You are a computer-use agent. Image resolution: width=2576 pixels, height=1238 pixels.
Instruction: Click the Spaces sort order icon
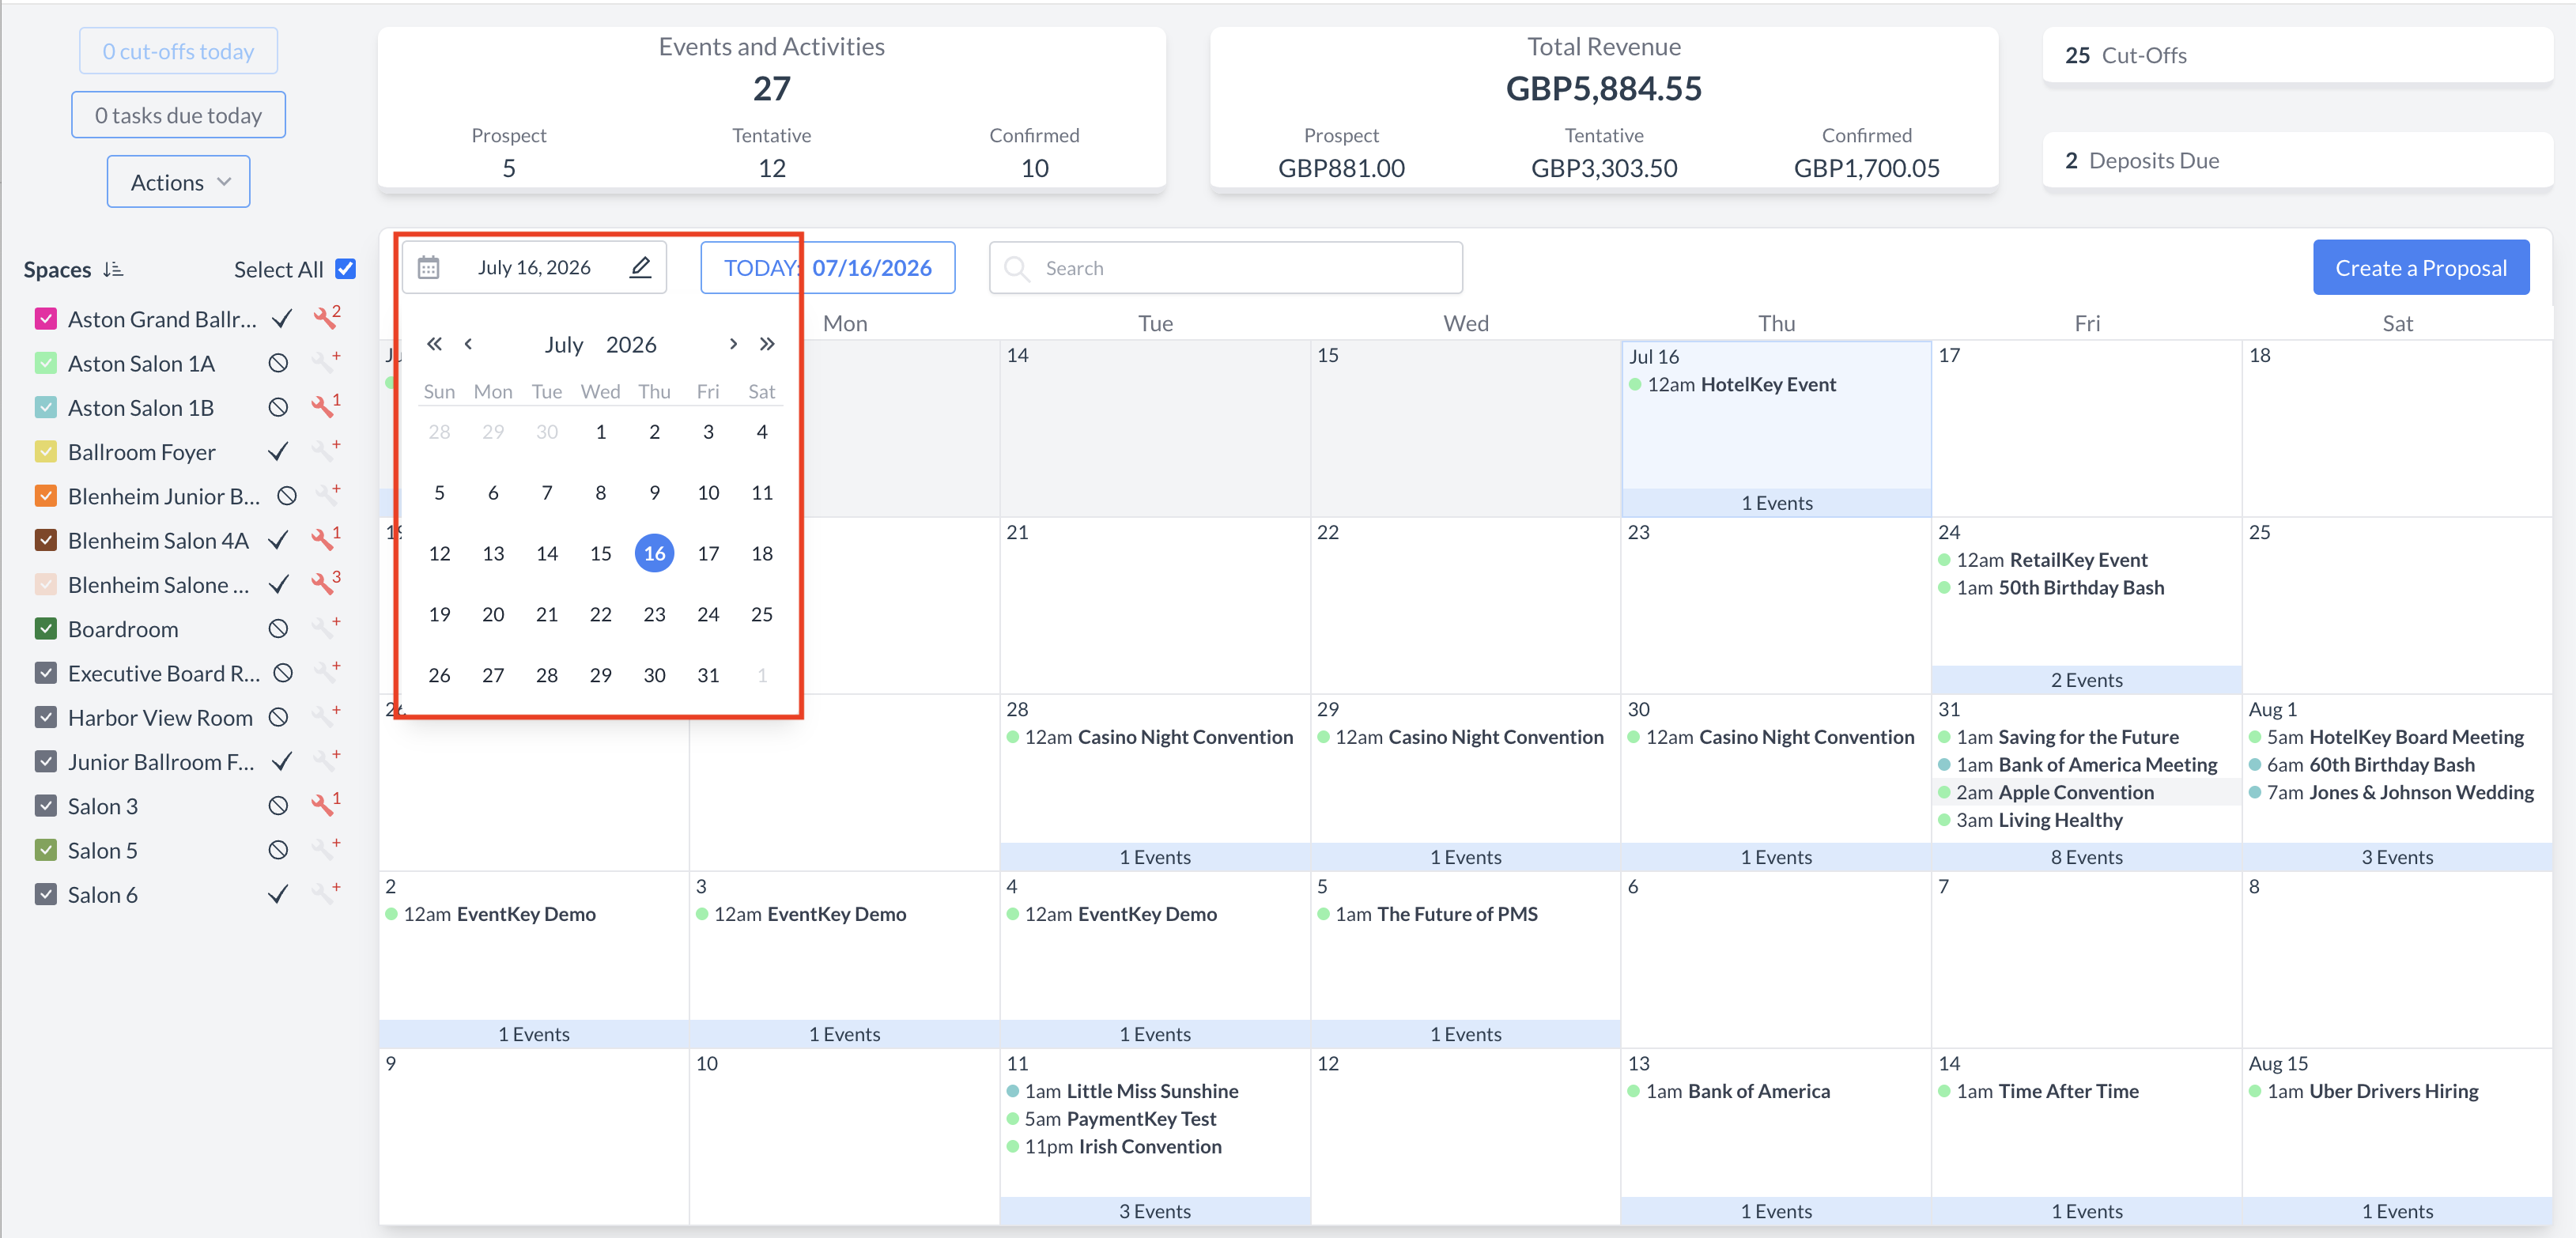[x=113, y=269]
